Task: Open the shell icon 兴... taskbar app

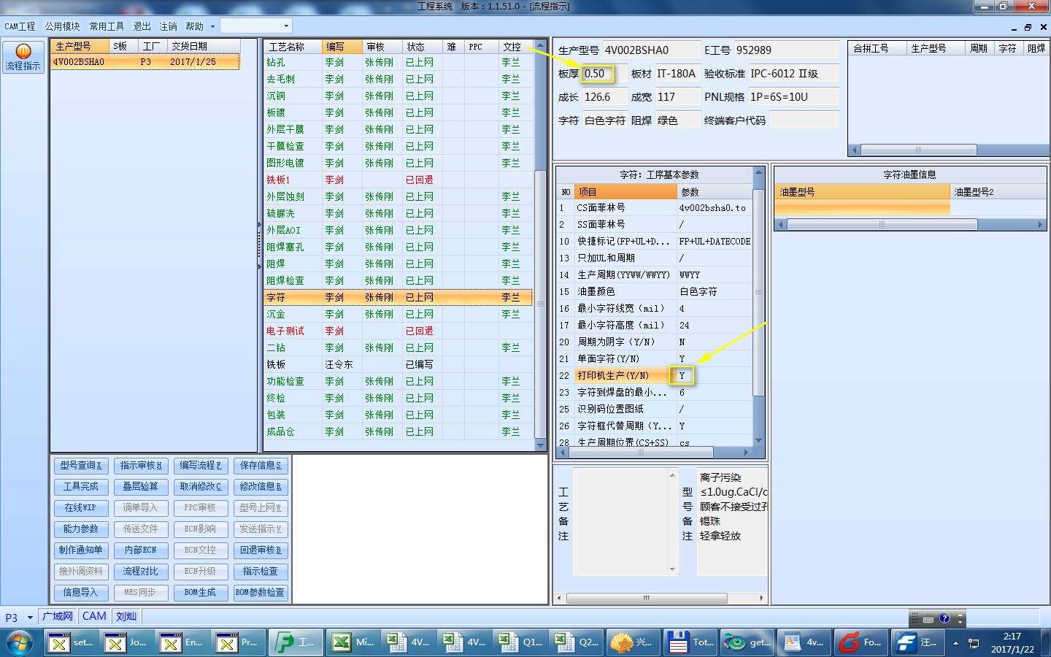Action: coord(632,642)
